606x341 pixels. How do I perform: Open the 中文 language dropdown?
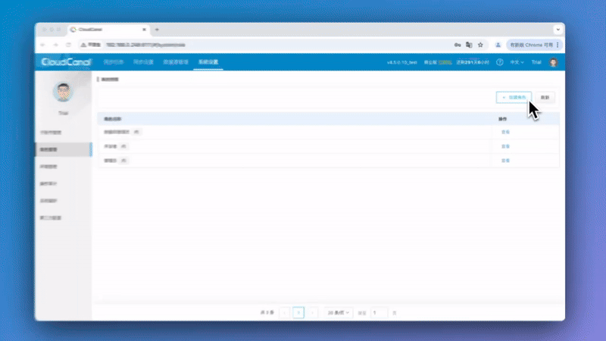coord(517,62)
